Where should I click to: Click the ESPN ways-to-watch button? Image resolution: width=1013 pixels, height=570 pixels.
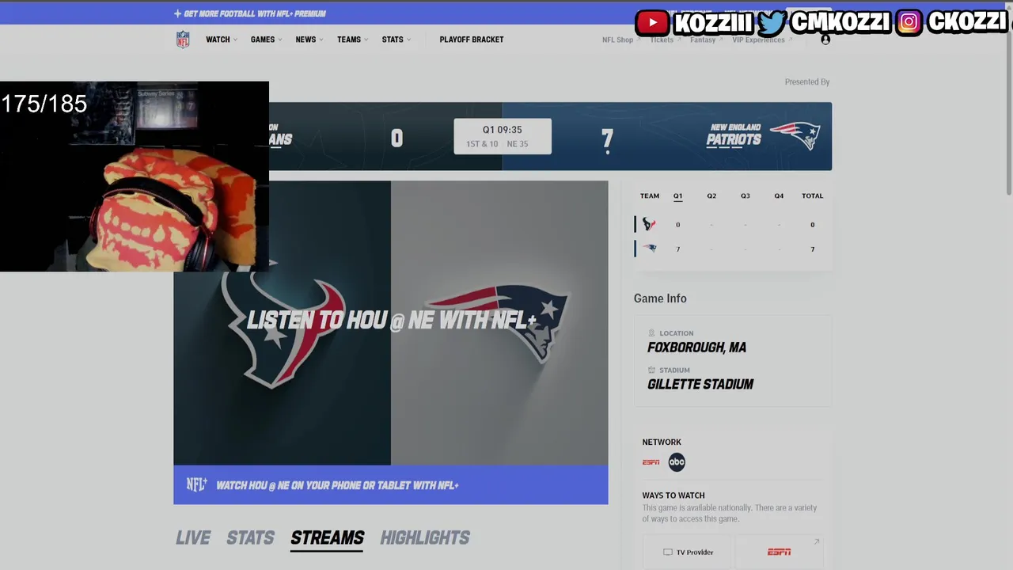click(779, 552)
